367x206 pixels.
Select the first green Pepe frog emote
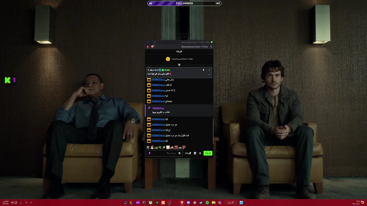(x=156, y=148)
